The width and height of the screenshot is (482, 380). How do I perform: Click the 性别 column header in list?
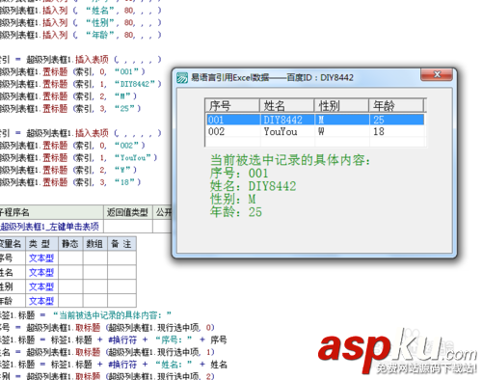(x=341, y=105)
